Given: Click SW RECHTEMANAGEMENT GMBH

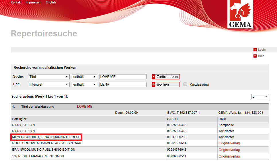Looking at the screenshot, I should tap(38, 156).
